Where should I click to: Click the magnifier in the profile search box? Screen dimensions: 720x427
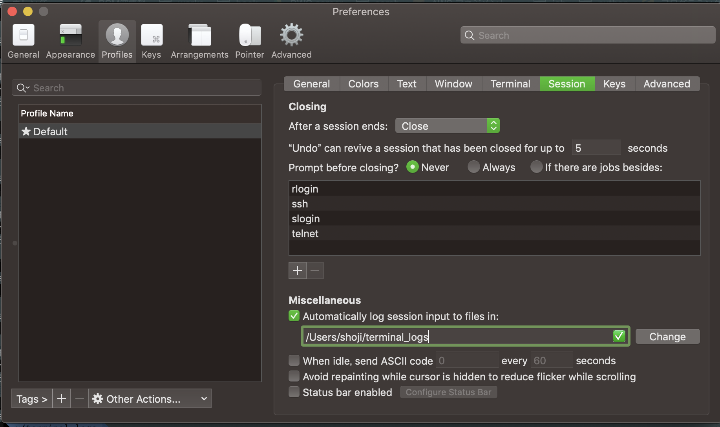tap(22, 88)
